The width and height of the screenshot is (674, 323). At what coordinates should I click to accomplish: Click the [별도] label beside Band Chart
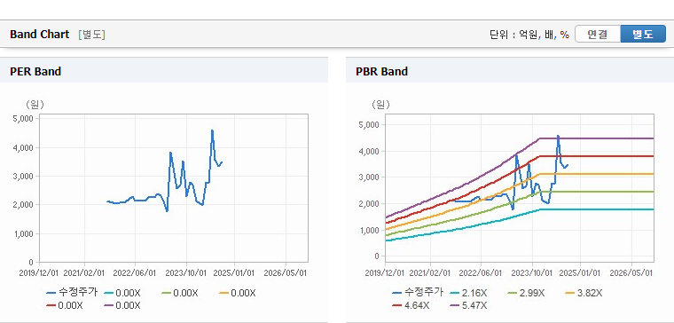click(91, 35)
